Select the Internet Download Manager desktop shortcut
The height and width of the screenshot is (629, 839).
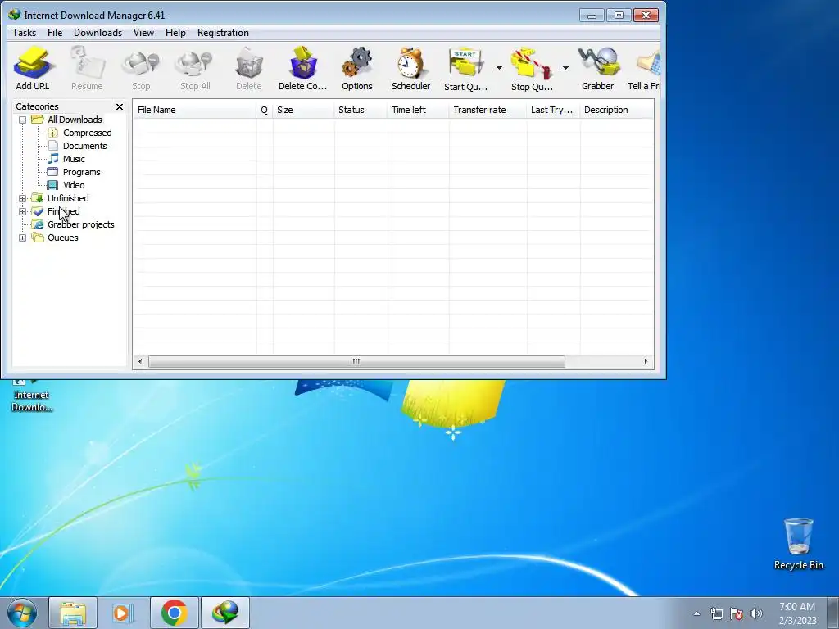coord(32,396)
